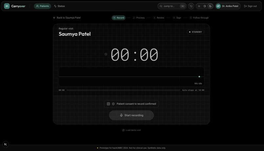Click the waveform level dot

pyautogui.click(x=199, y=76)
